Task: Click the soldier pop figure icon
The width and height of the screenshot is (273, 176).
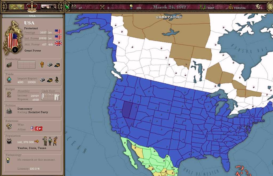Action: [x=45, y=141]
